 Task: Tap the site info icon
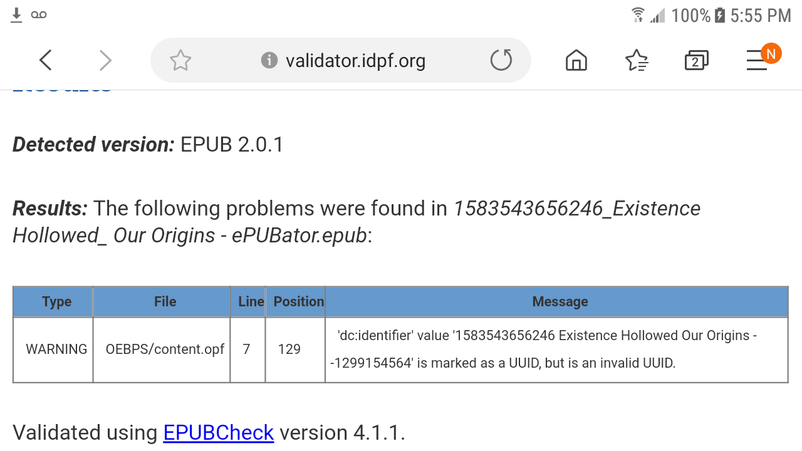(269, 60)
